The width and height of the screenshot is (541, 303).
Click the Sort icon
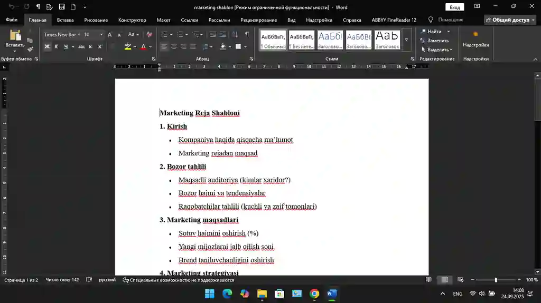click(235, 34)
